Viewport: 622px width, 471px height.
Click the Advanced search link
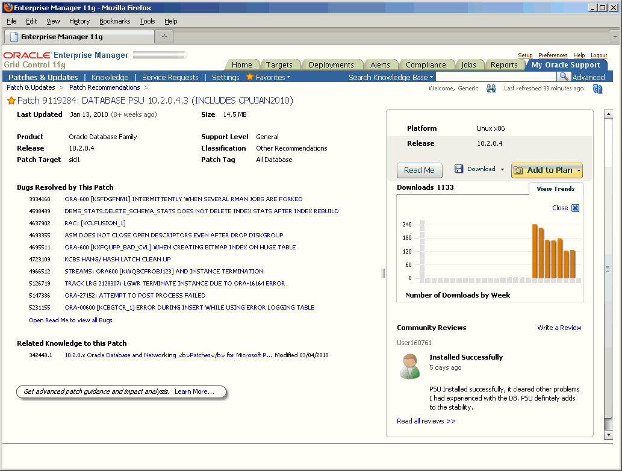[x=588, y=77]
